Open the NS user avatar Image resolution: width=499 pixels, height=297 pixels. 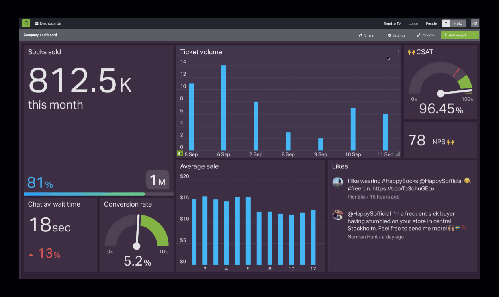click(474, 23)
